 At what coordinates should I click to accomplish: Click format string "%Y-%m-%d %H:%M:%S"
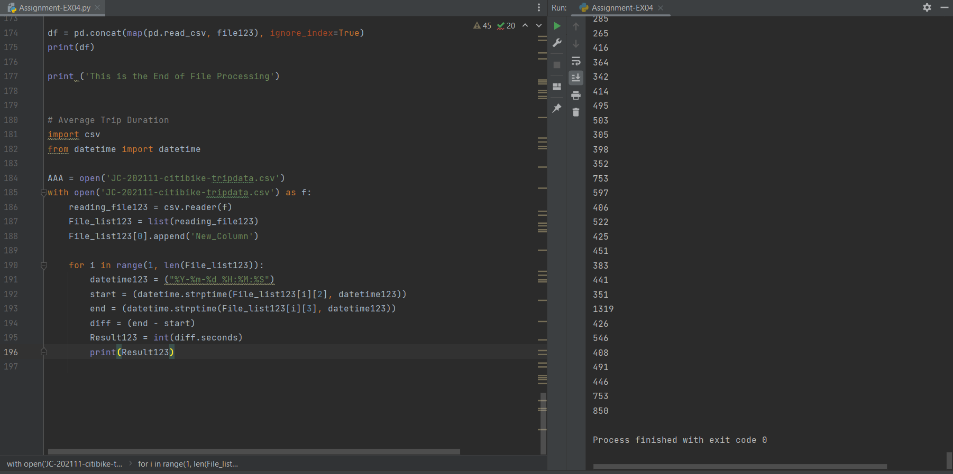(219, 280)
